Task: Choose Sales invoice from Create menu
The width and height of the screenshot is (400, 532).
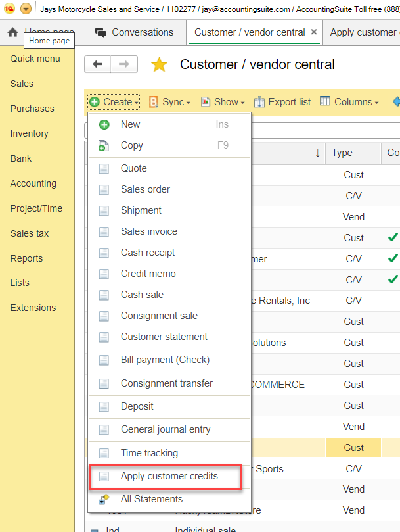Action: pos(148,231)
